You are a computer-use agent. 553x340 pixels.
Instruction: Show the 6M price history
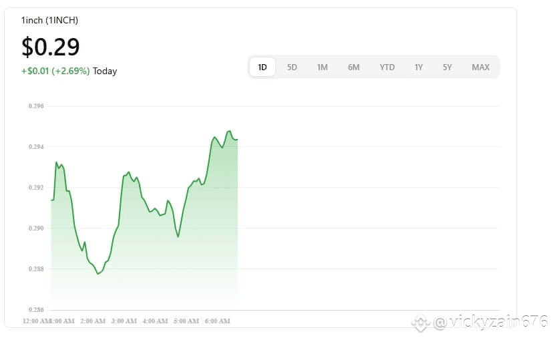coord(353,67)
